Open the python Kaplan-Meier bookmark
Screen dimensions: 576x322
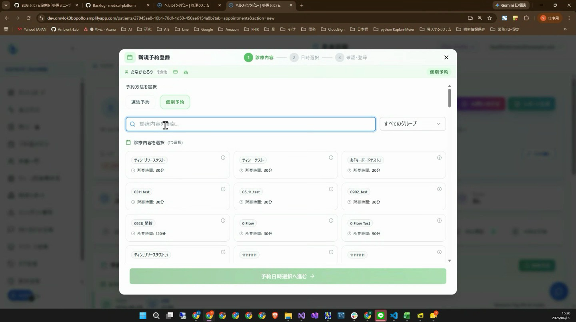click(394, 29)
